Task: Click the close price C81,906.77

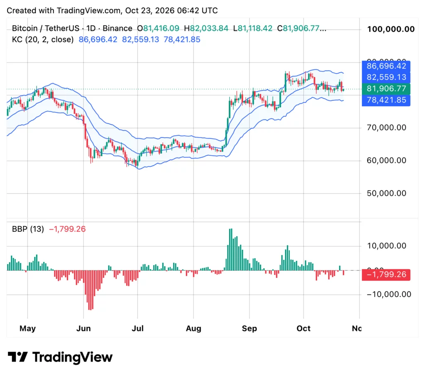Action: (301, 28)
